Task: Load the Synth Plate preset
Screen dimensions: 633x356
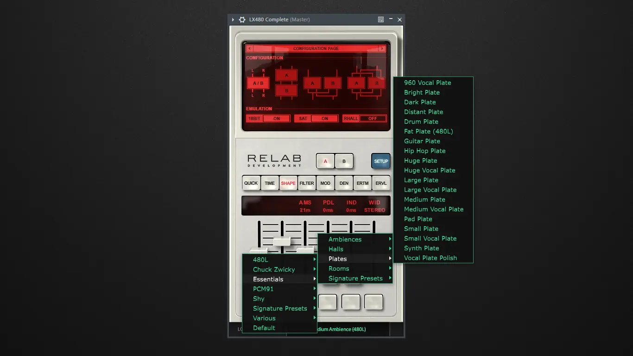Action: tap(433, 248)
